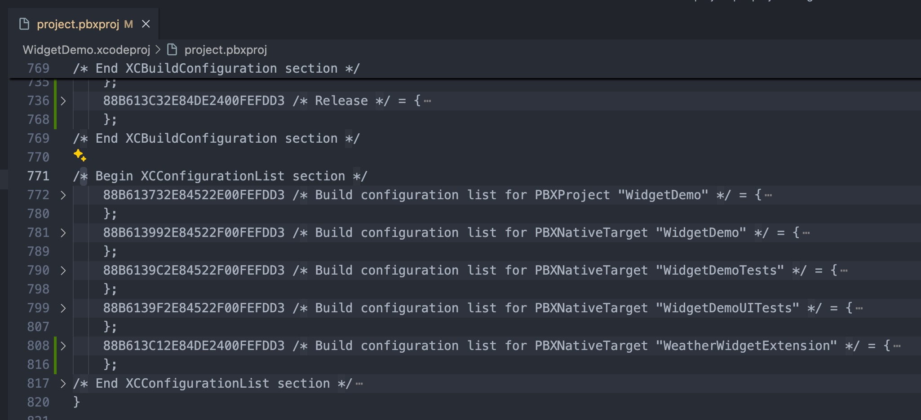Click the folded ellipsis after End XCConfigurationList section
Viewport: 921px width, 420px height.
359,384
